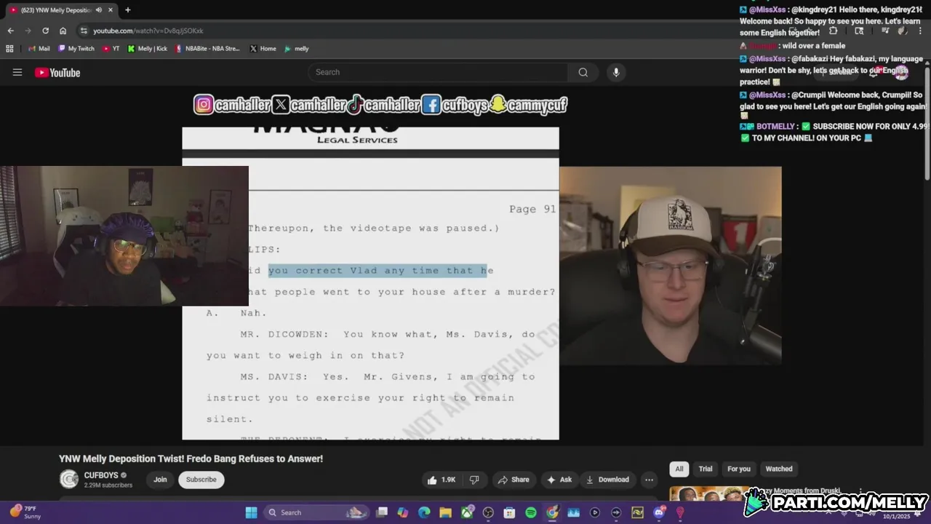Open the apps grid in bookmarks bar

[9, 49]
